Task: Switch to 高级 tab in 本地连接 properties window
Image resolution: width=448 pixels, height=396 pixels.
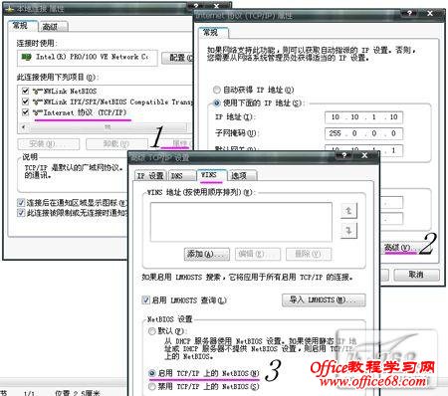Action: [x=53, y=27]
